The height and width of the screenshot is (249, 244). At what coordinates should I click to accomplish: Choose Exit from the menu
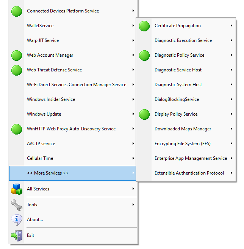tap(73, 235)
